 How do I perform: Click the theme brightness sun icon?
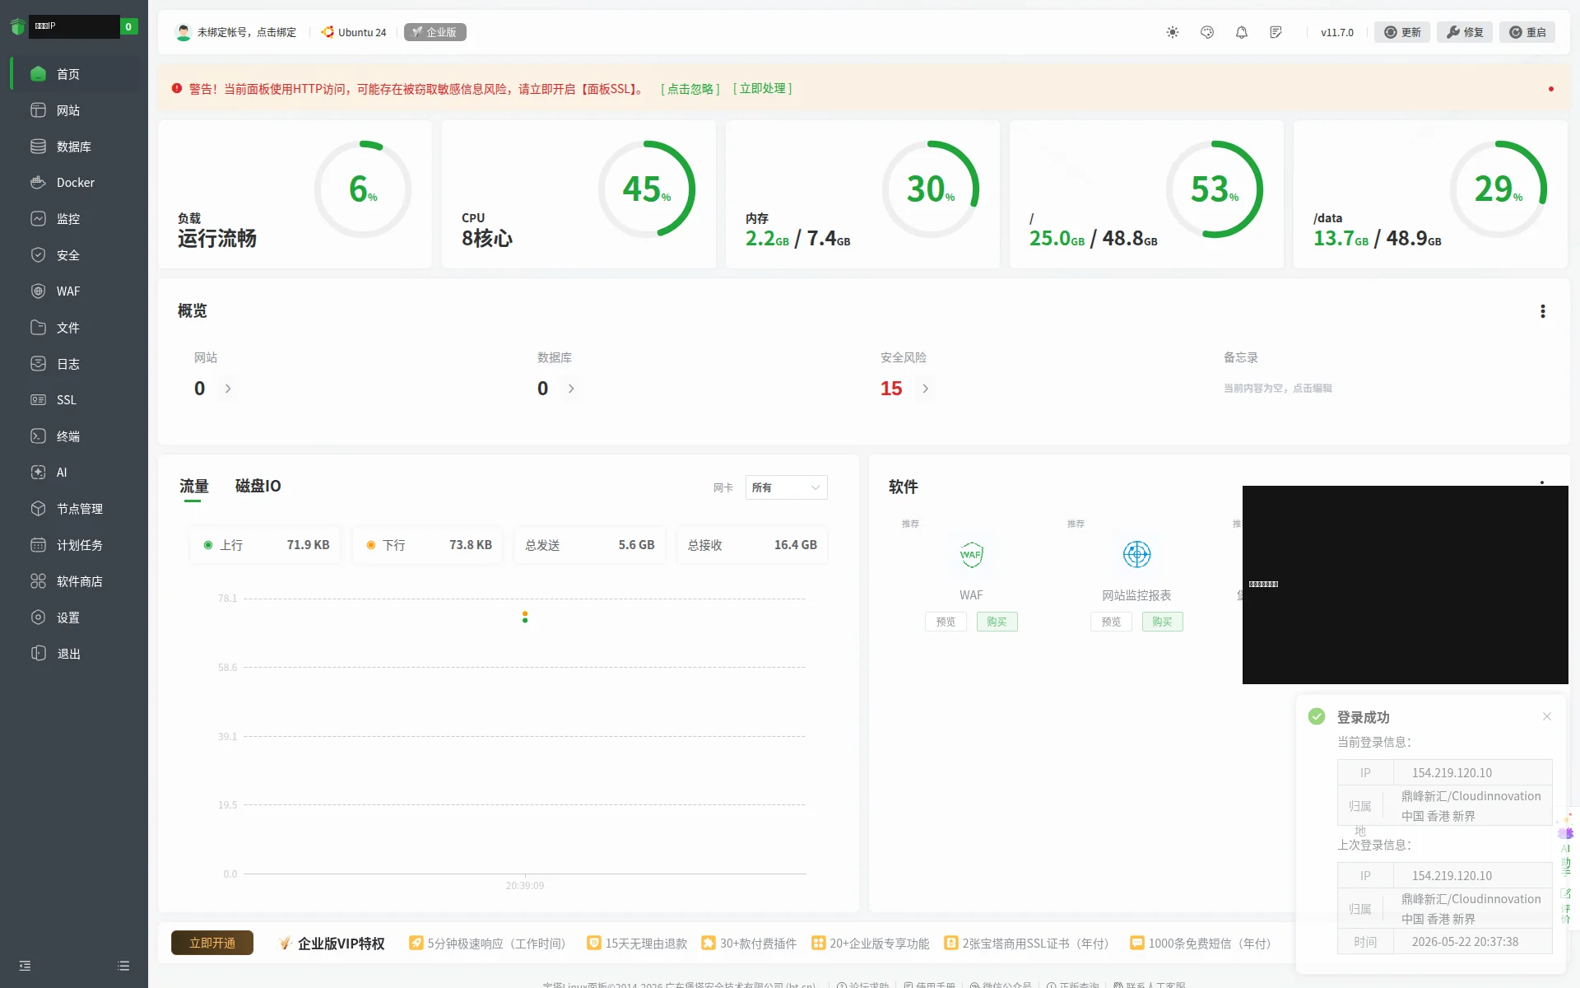(1172, 32)
